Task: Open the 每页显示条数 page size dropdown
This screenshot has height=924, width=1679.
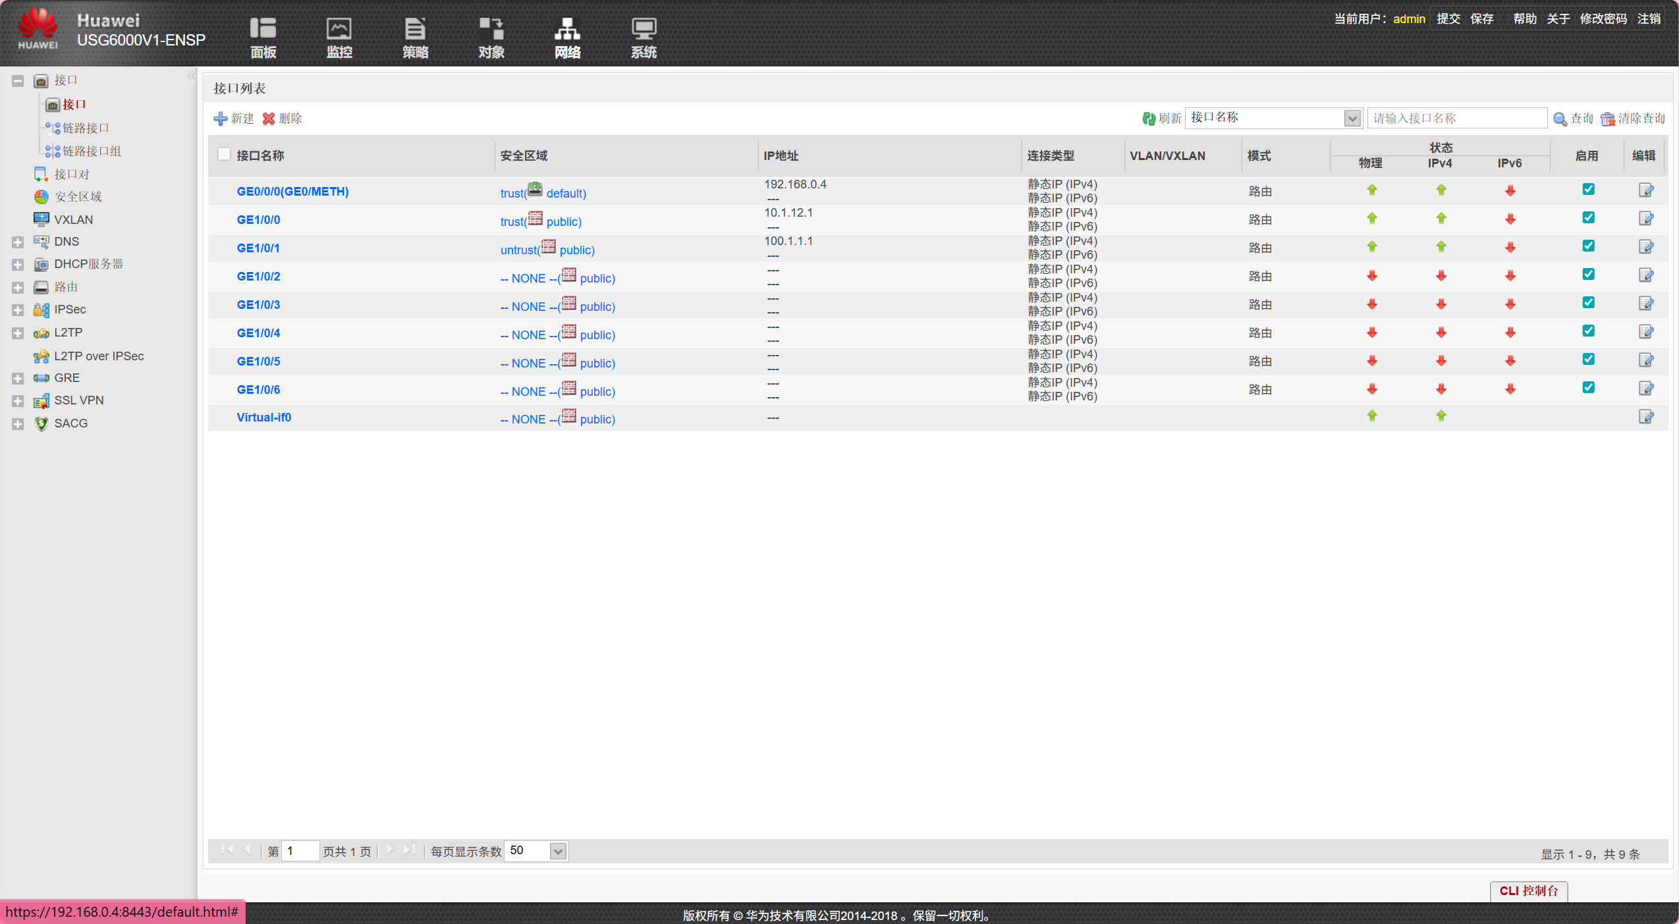Action: (x=558, y=851)
